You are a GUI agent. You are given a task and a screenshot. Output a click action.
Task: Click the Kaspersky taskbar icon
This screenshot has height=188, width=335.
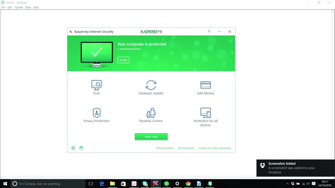pyautogui.click(x=156, y=183)
